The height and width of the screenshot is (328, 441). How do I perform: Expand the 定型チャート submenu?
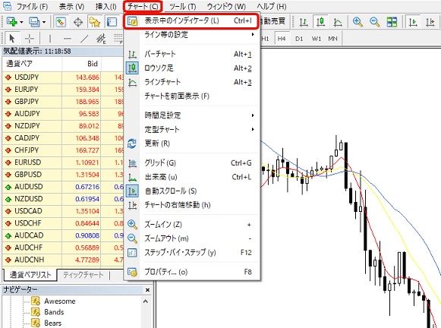coord(191,129)
